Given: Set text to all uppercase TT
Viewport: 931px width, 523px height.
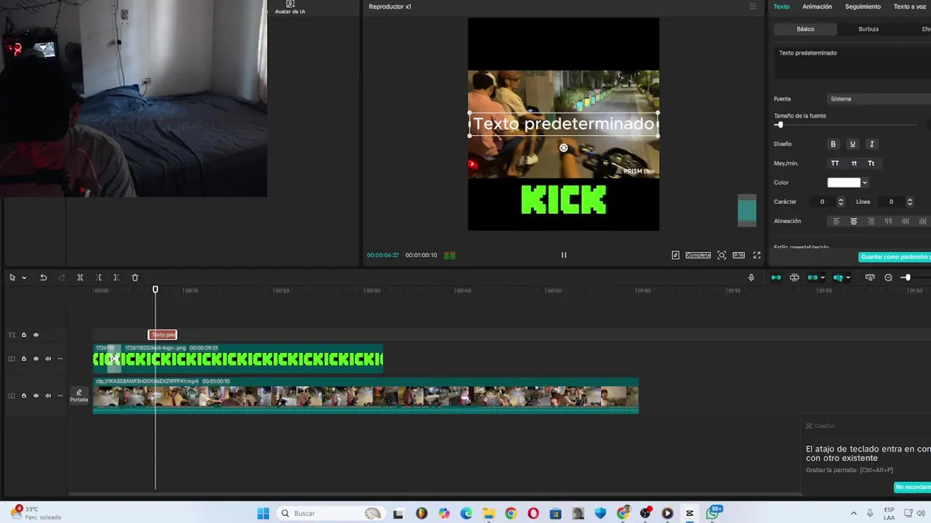Looking at the screenshot, I should point(835,163).
